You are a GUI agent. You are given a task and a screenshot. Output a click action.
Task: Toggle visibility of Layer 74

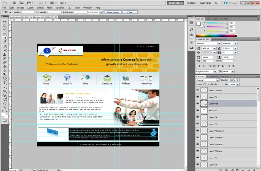(198, 117)
